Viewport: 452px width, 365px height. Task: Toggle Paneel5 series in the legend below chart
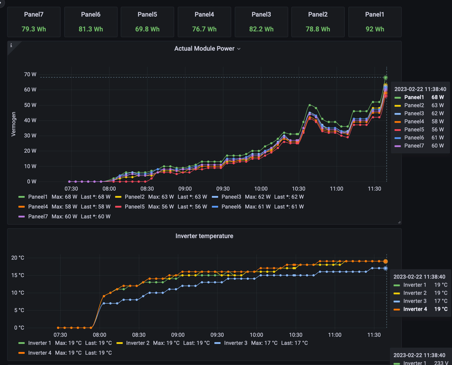(x=136, y=206)
